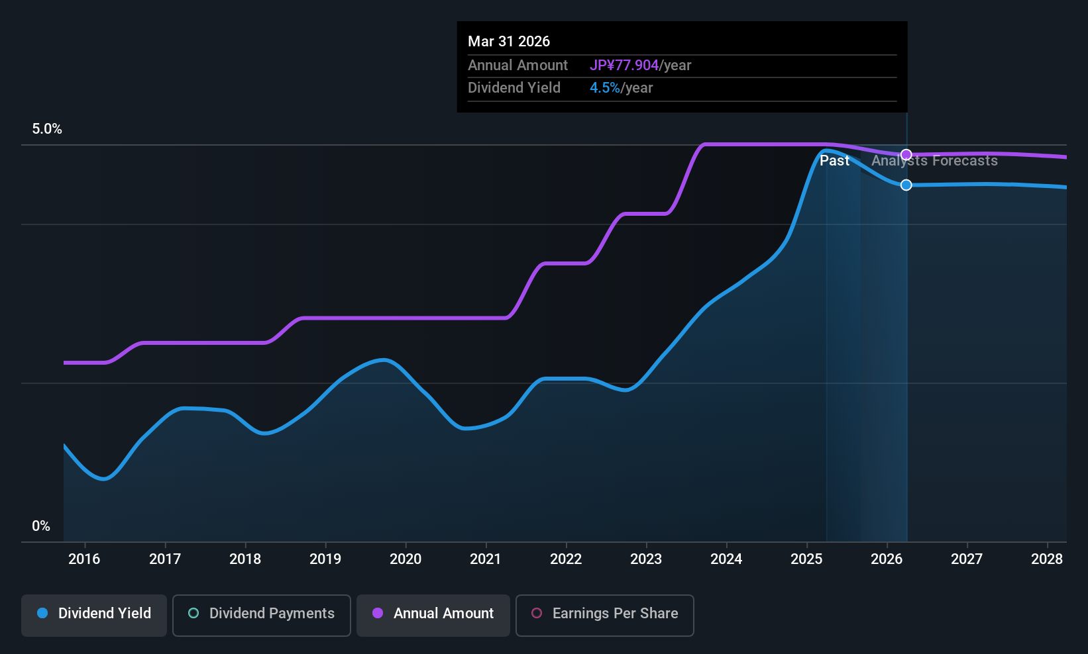
Task: Click the 5.0% y-axis label
Action: point(47,129)
